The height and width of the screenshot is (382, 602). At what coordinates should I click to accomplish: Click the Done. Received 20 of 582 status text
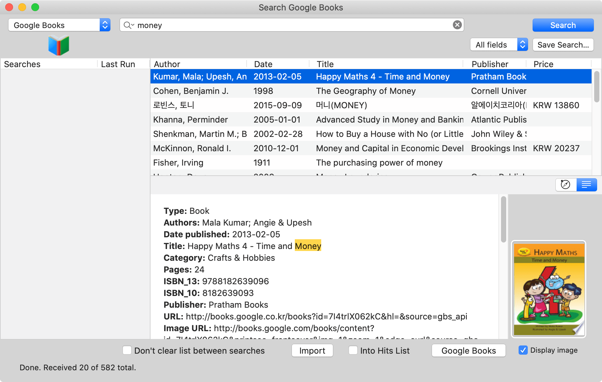click(x=78, y=367)
